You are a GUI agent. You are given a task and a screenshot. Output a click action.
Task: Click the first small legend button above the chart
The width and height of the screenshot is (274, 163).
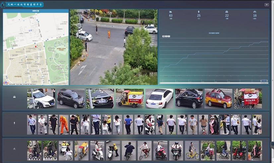[164, 36]
